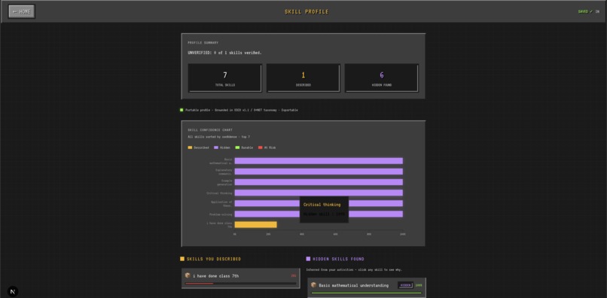Select the Total Skills card showing 7
This screenshot has width=607, height=298.
pyautogui.click(x=225, y=78)
